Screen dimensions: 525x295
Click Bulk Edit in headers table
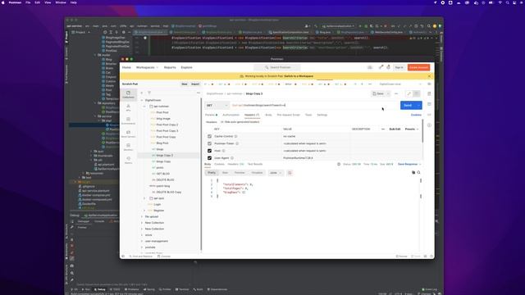tap(395, 129)
